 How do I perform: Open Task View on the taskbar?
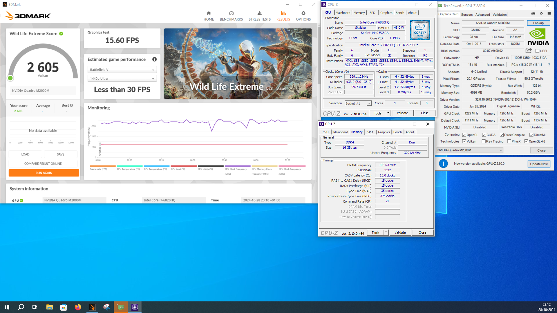(x=35, y=307)
